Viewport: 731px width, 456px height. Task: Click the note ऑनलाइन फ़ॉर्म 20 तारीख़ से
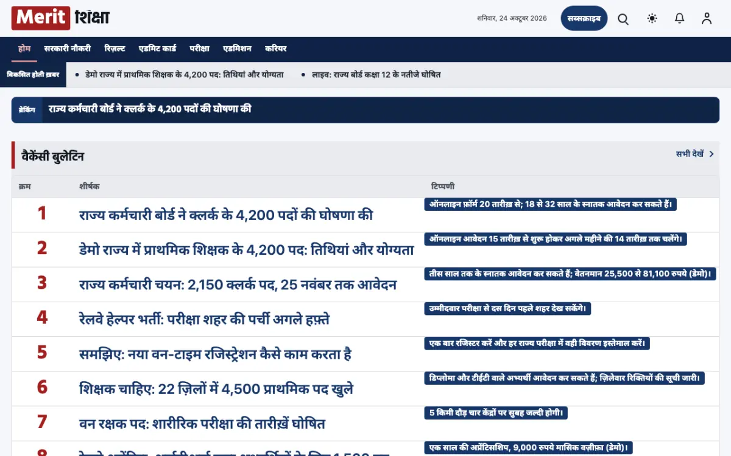coord(551,204)
